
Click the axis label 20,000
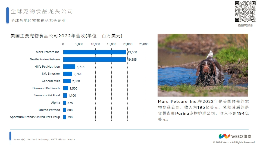coord(127,44)
